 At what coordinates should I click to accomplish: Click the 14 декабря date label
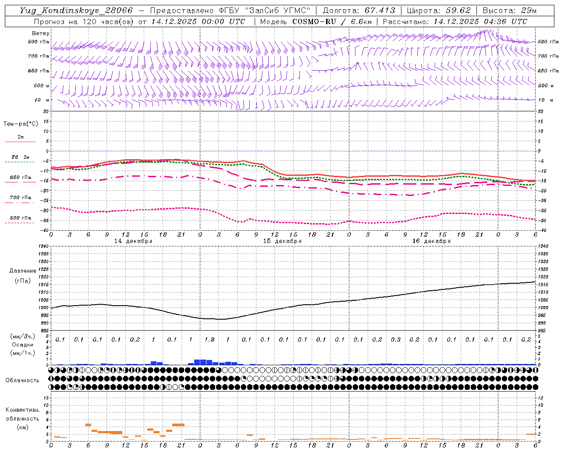click(133, 241)
